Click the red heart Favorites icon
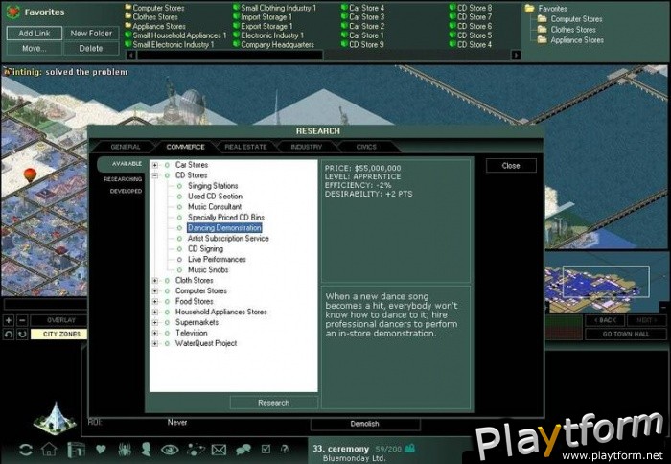This screenshot has height=464, width=671. [x=13, y=12]
